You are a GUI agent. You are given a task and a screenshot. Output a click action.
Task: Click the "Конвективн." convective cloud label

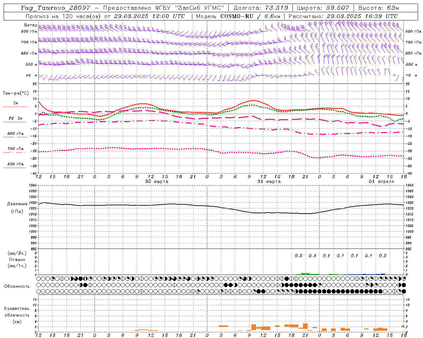coord(17,309)
